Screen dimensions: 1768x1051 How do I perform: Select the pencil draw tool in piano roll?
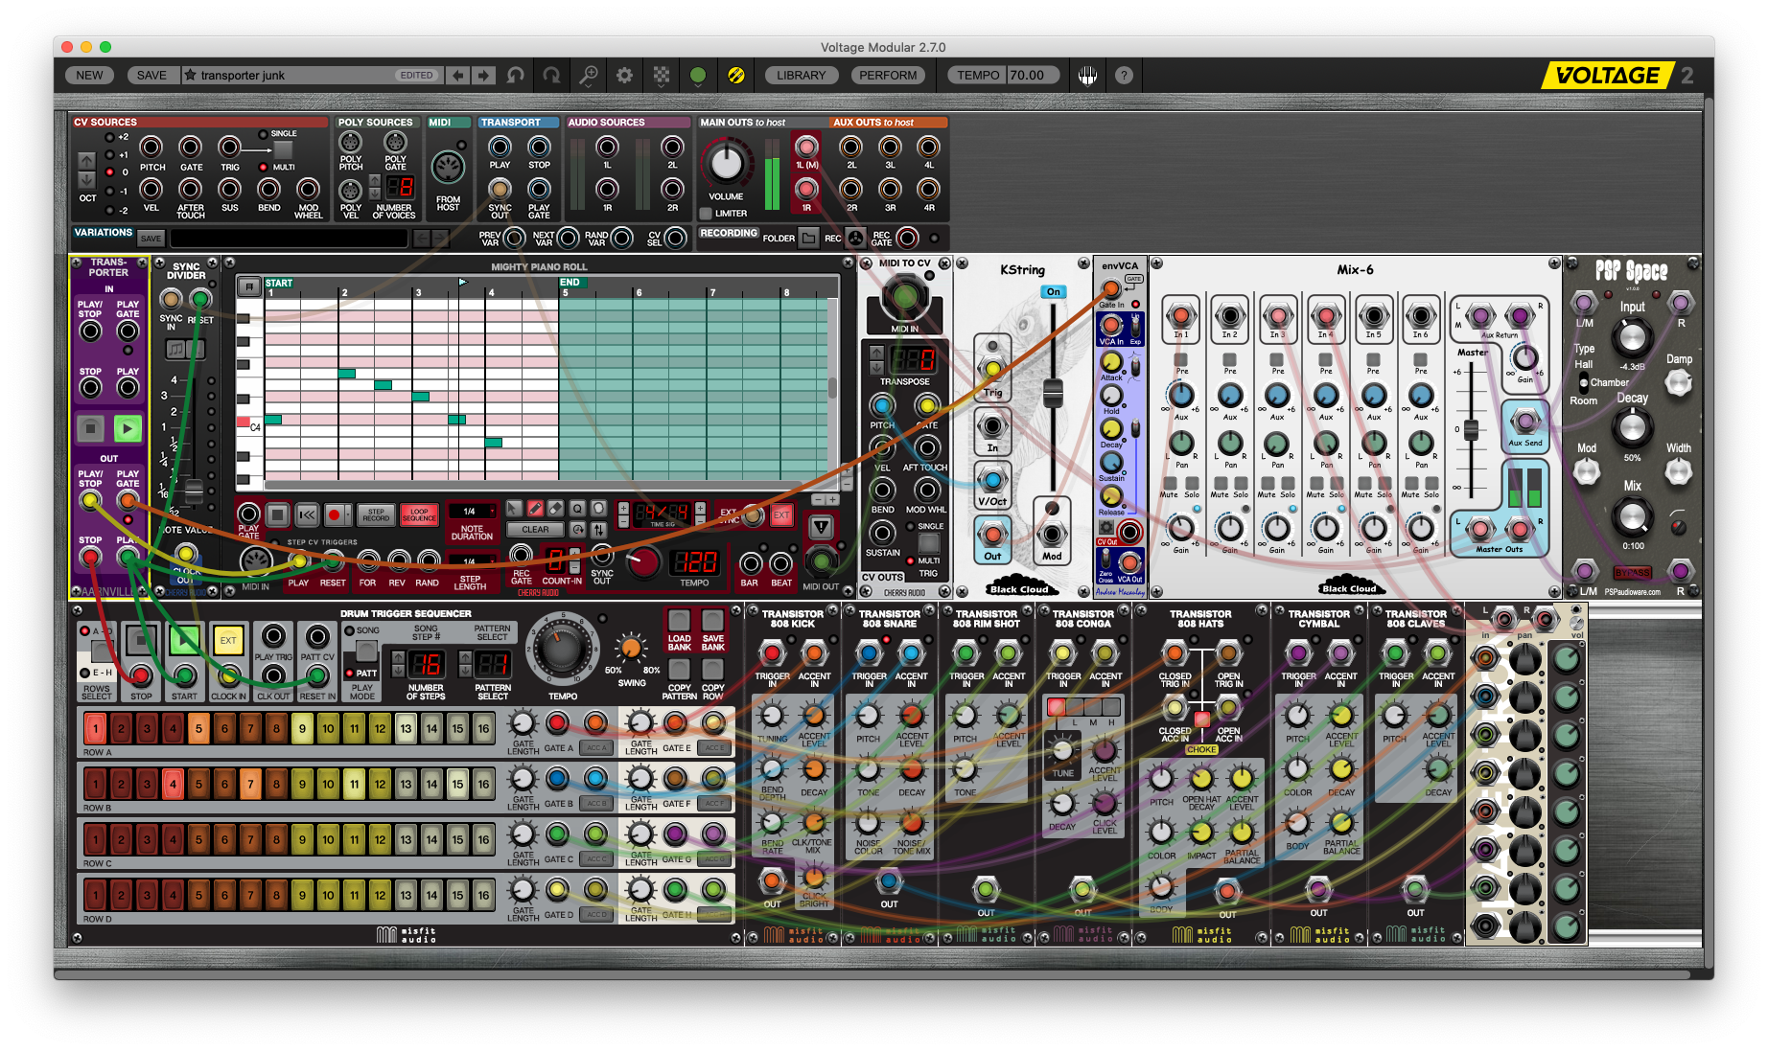coord(535,508)
